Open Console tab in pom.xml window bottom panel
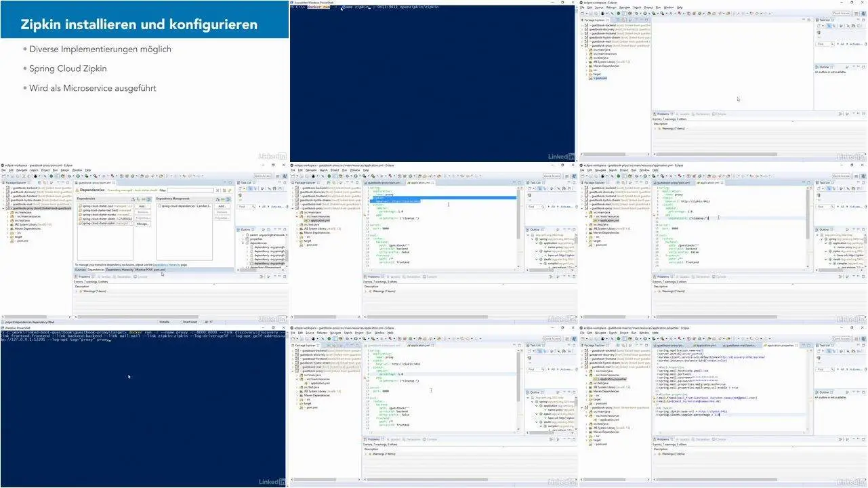This screenshot has width=868, height=488. point(141,277)
